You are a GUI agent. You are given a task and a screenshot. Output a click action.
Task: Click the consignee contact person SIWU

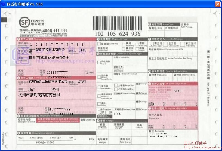[82, 82]
